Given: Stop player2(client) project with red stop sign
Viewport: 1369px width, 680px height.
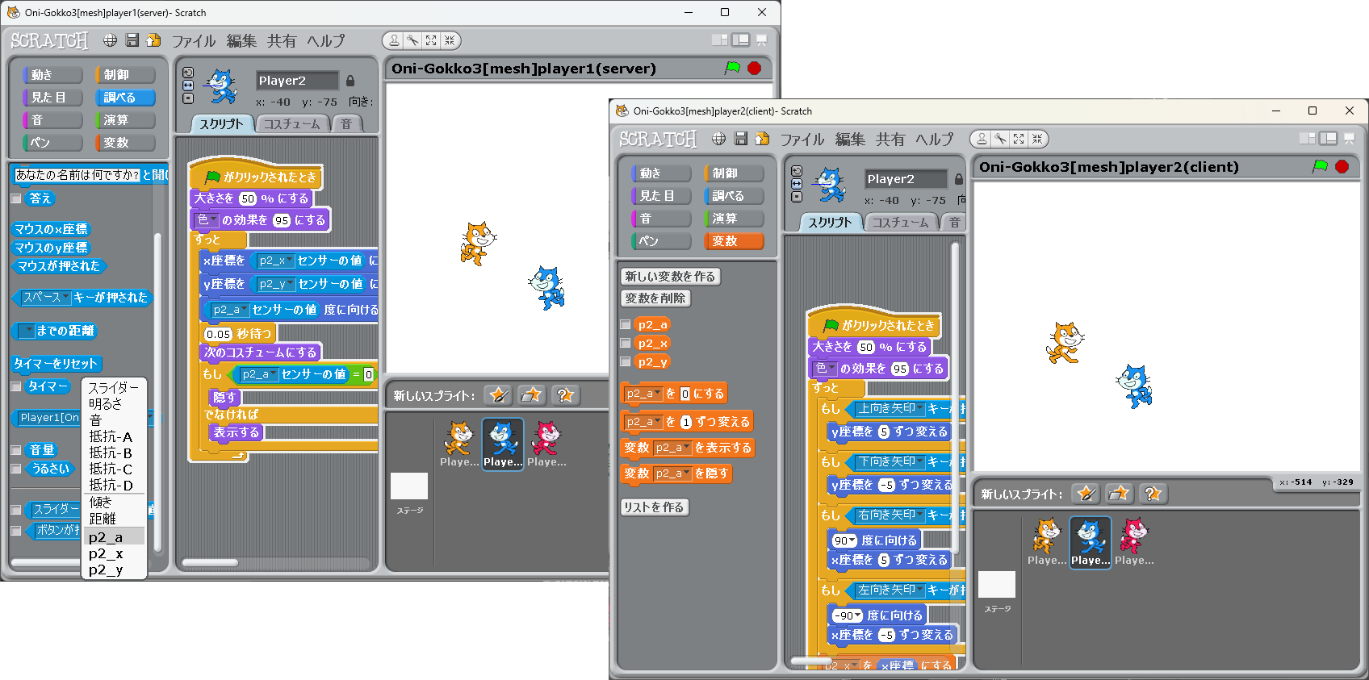Looking at the screenshot, I should click(x=1342, y=166).
